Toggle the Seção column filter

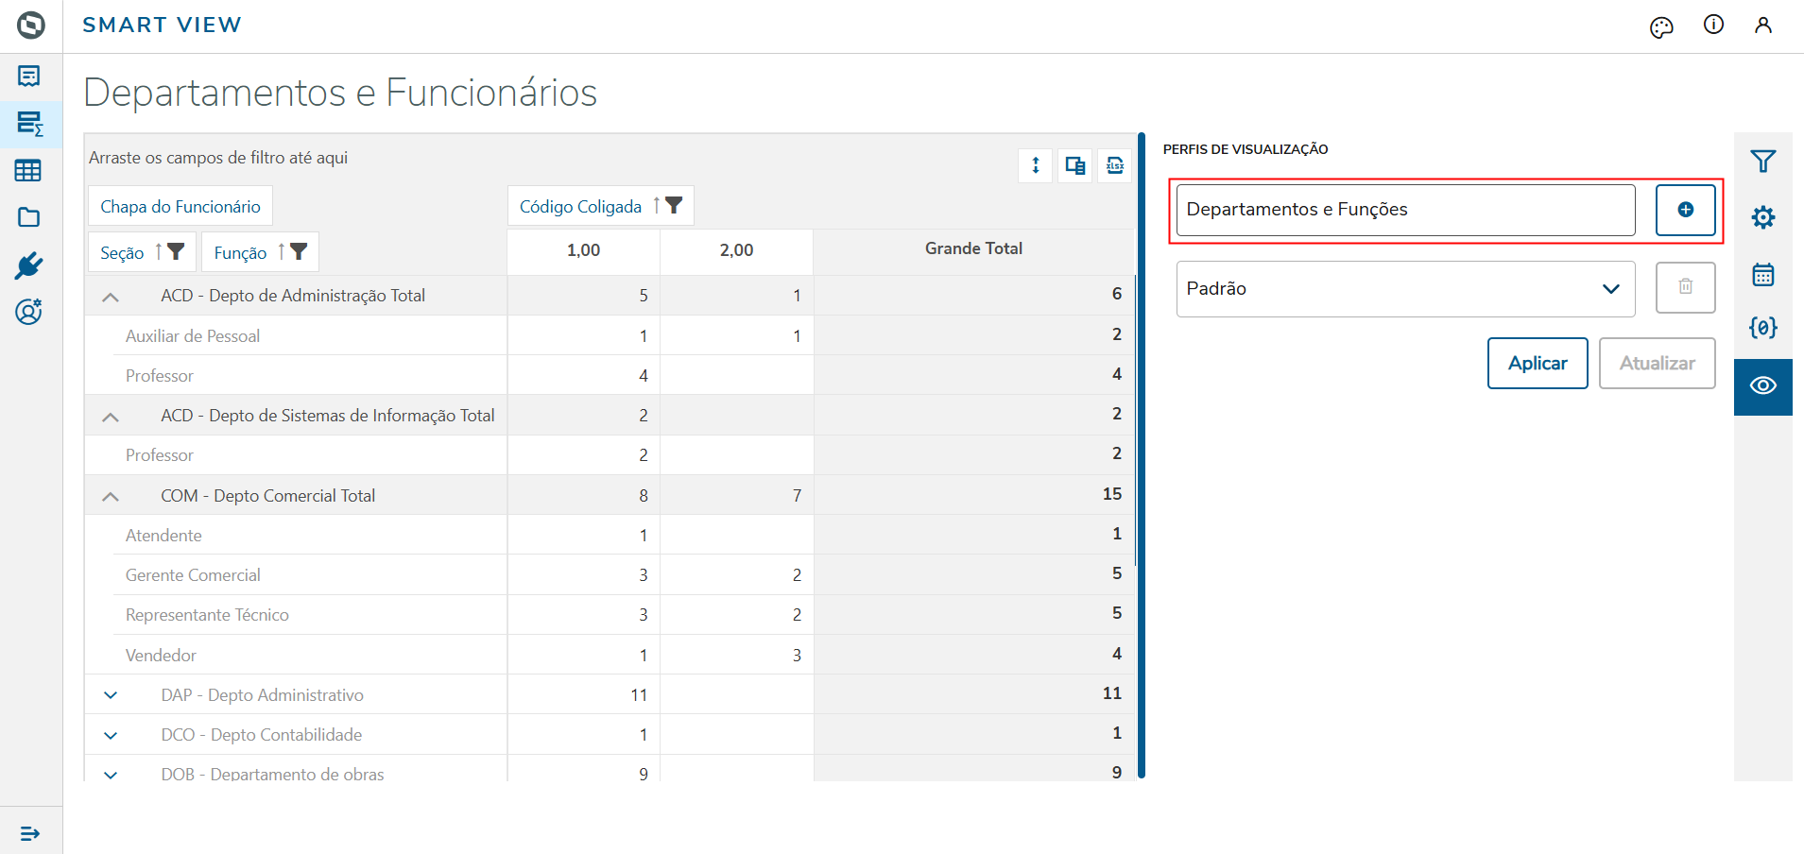click(x=176, y=252)
